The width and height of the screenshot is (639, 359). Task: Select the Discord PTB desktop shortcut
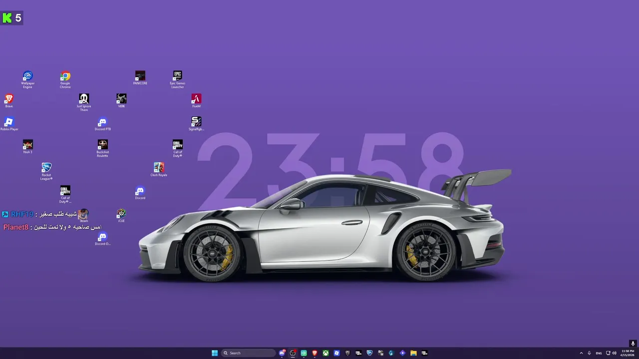(x=102, y=124)
